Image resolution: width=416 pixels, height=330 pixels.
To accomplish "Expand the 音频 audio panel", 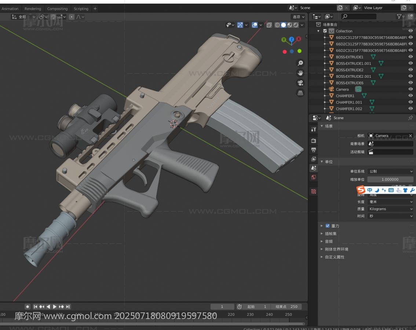I will click(322, 241).
